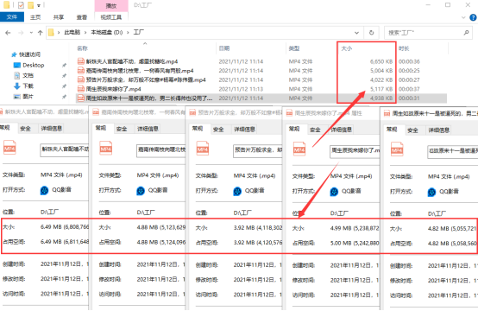Screen dimensions: 478x311
Task: Switch to the 共享 ribbon tab
Action: point(59,17)
